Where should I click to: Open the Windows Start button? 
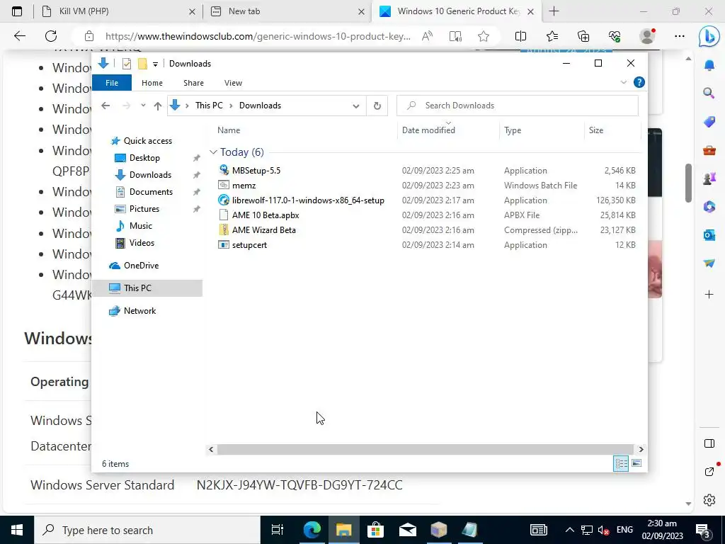(x=17, y=530)
